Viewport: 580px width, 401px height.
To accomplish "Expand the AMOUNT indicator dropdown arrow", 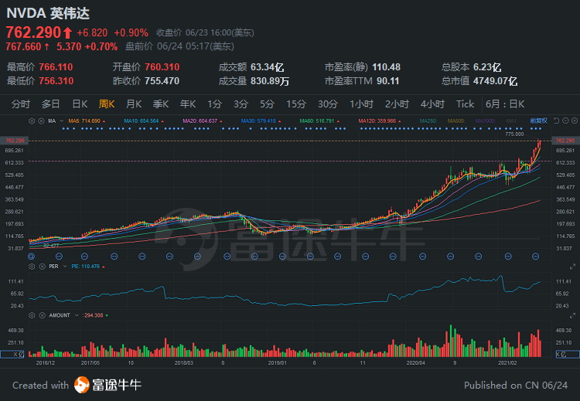I will click(x=77, y=315).
